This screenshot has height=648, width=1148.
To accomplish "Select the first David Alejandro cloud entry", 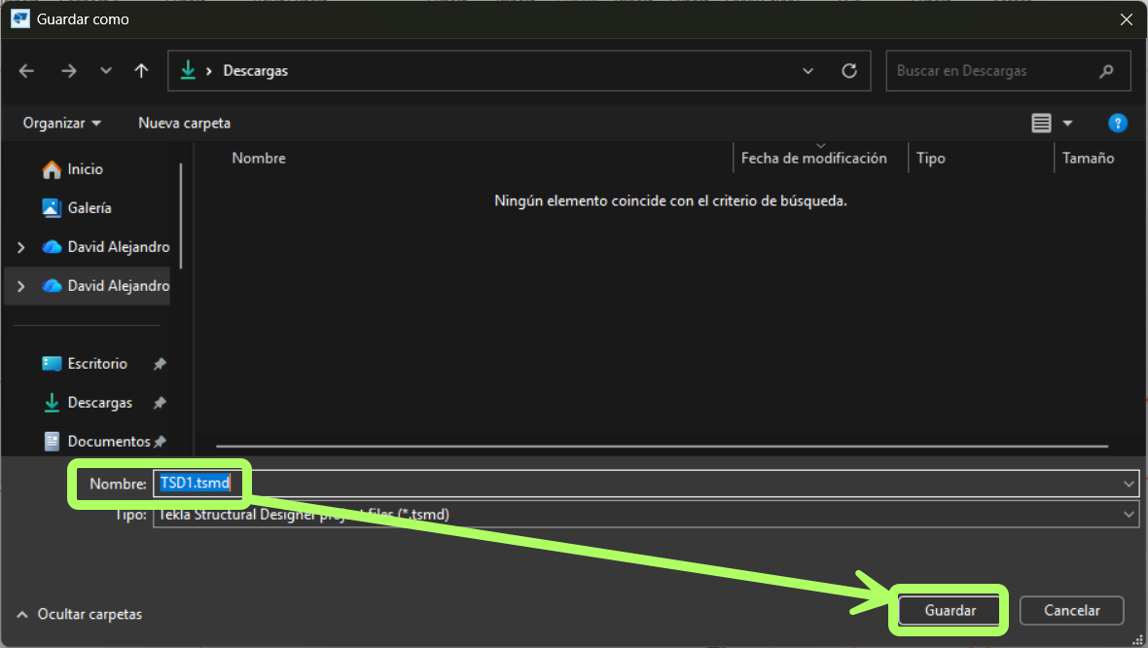I will coord(105,247).
